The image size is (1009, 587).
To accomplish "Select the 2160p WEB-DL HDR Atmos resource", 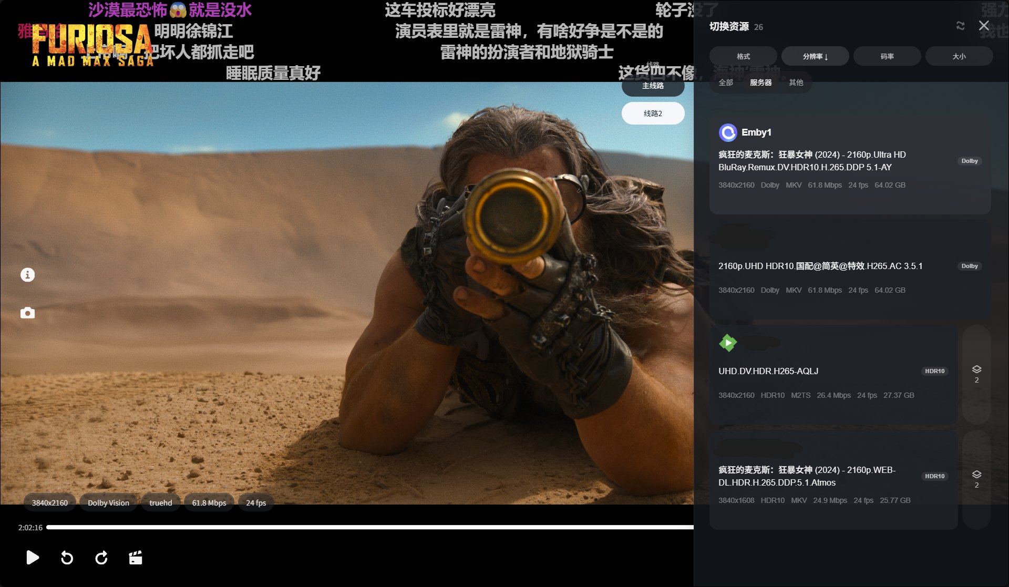I will pyautogui.click(x=833, y=480).
